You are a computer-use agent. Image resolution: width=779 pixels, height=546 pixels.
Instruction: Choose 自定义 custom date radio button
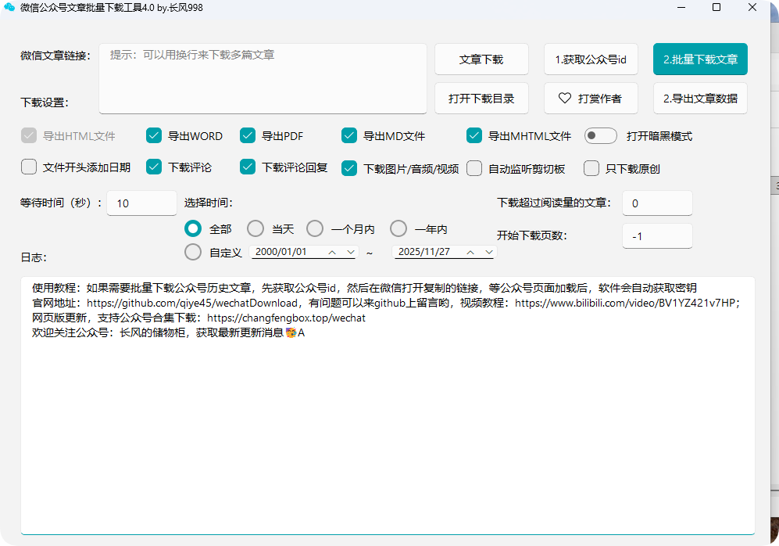193,253
